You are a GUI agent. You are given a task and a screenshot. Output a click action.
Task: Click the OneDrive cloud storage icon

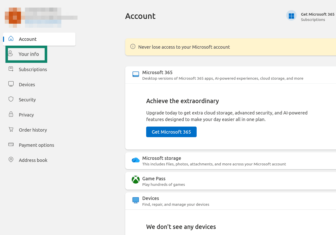point(136,160)
